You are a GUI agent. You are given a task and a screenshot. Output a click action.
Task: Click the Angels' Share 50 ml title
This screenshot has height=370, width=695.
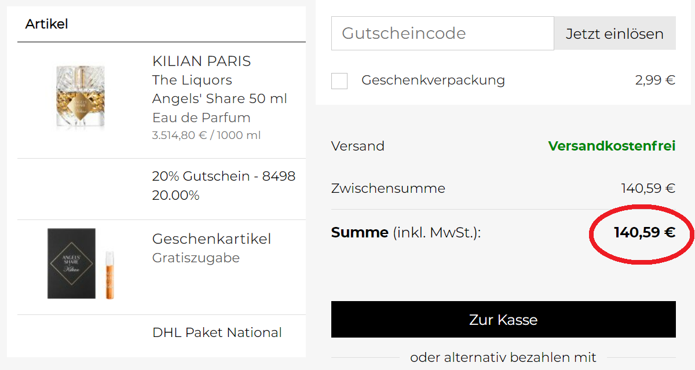(220, 98)
